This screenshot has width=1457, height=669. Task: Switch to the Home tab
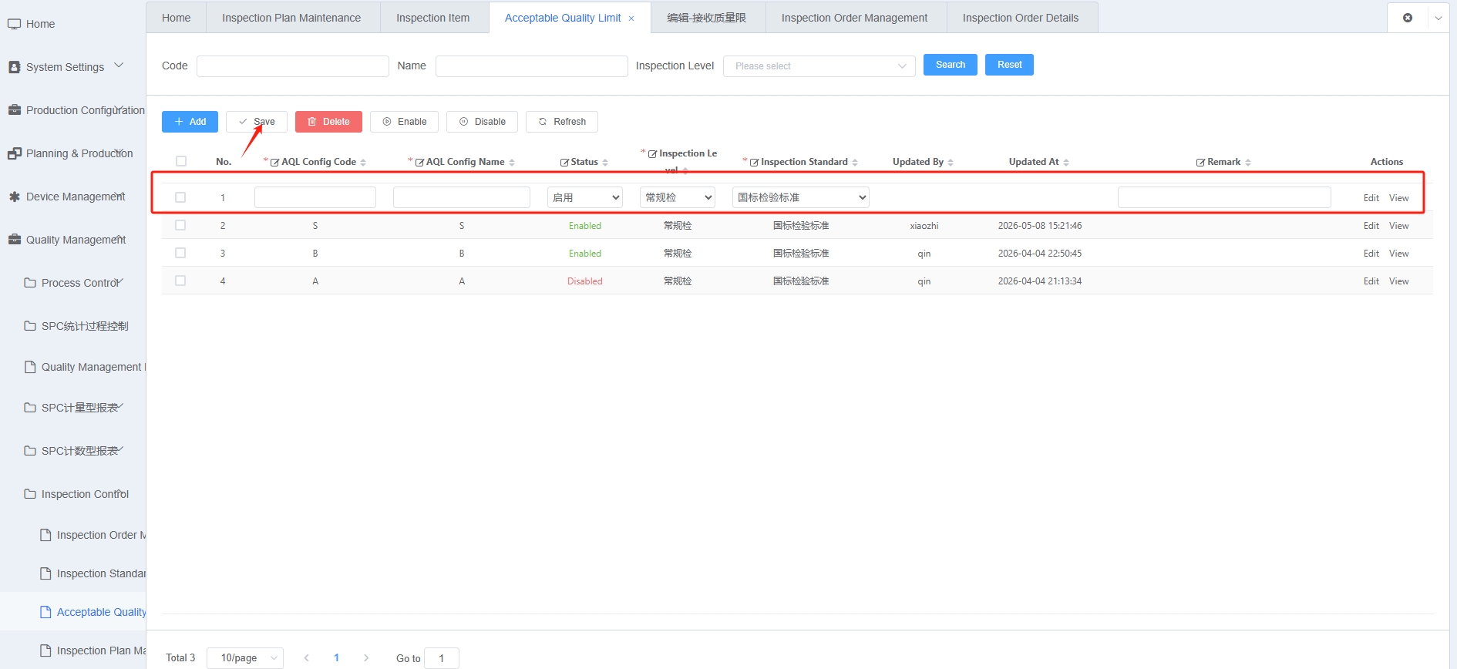(177, 18)
